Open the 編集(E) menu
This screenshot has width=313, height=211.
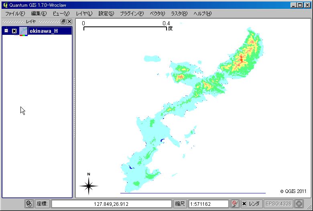pyautogui.click(x=39, y=13)
